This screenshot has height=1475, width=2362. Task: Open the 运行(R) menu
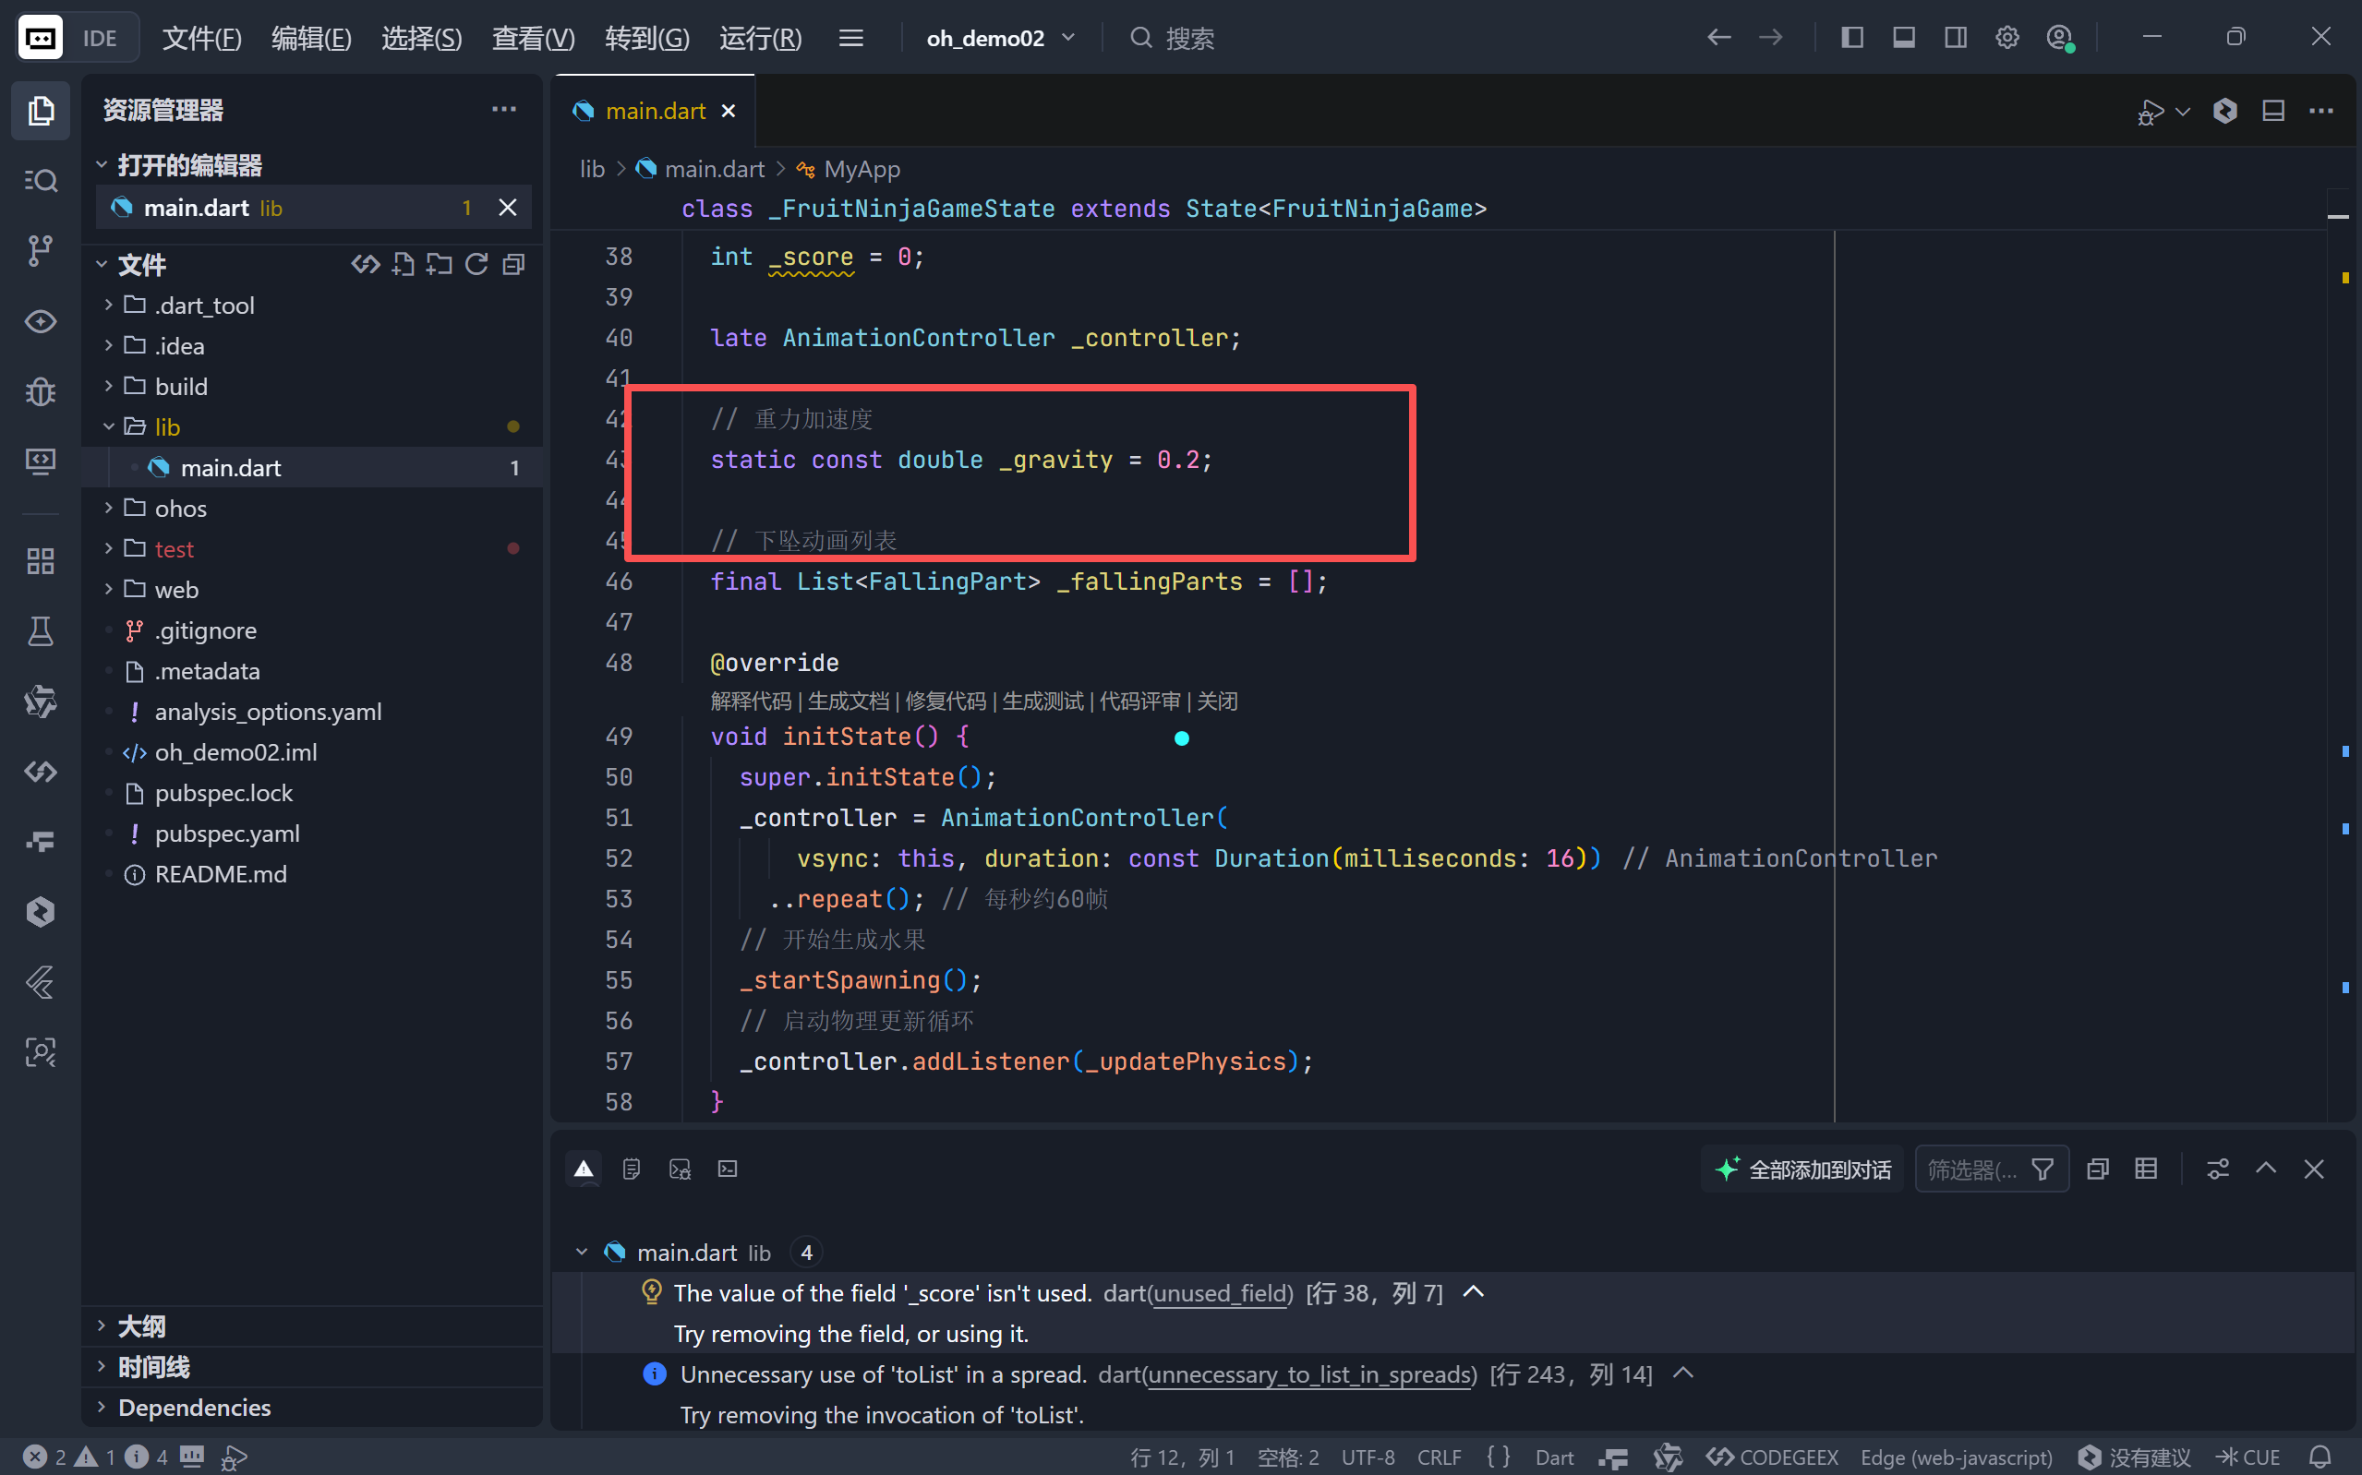pos(760,38)
